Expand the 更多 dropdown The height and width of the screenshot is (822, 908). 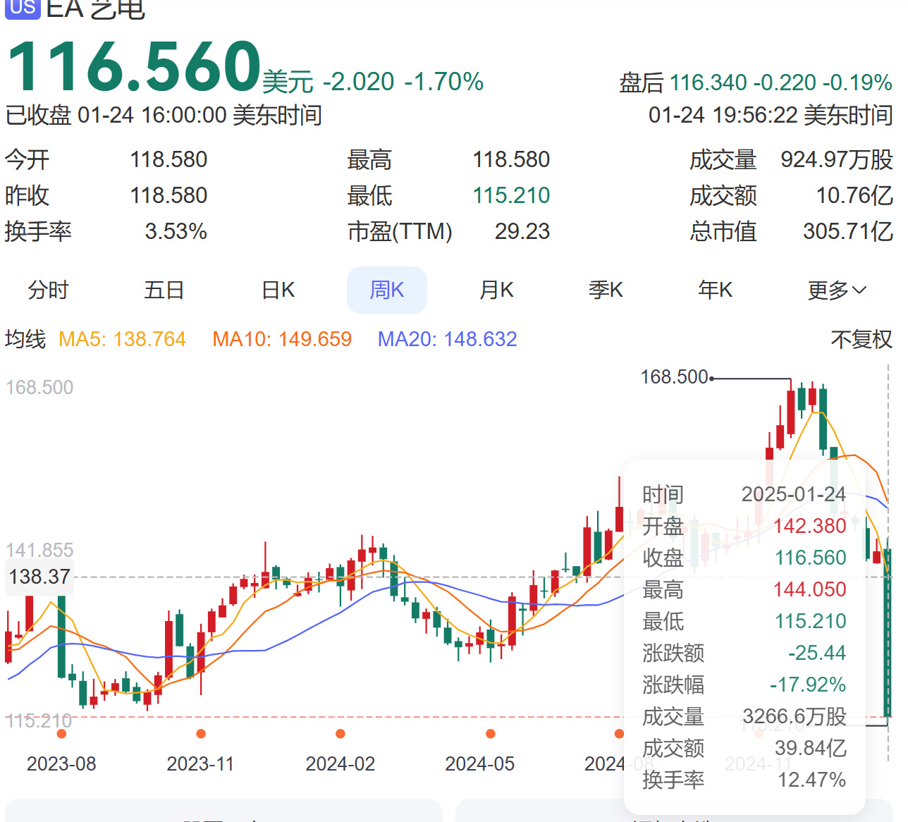pyautogui.click(x=837, y=290)
